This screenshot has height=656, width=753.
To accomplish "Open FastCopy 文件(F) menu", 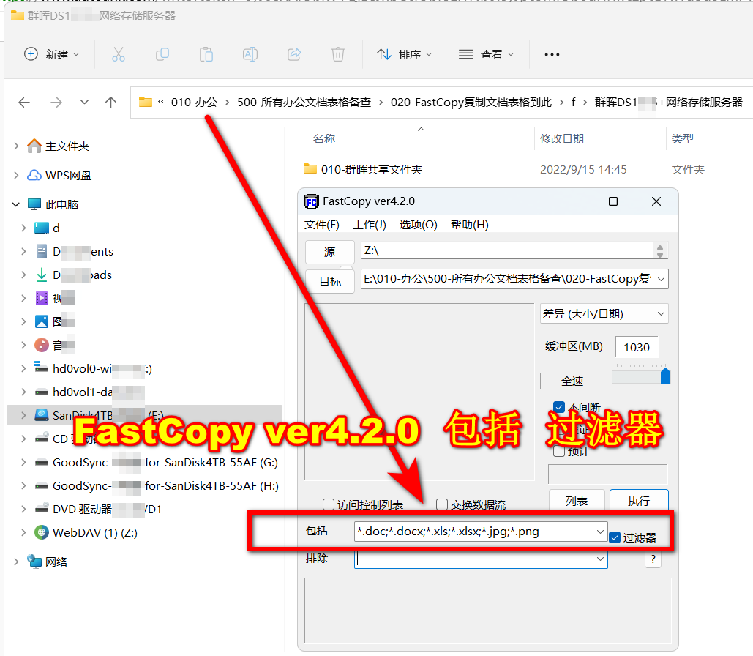I will pyautogui.click(x=322, y=225).
